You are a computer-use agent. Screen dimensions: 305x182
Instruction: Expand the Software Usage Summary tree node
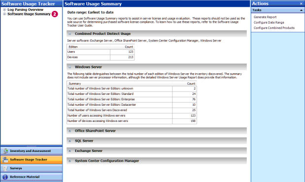pos(4,14)
